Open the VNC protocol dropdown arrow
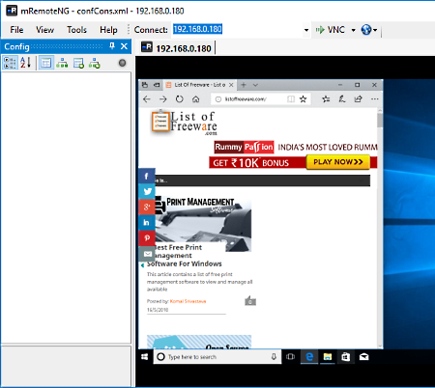435x388 pixels. tap(353, 30)
